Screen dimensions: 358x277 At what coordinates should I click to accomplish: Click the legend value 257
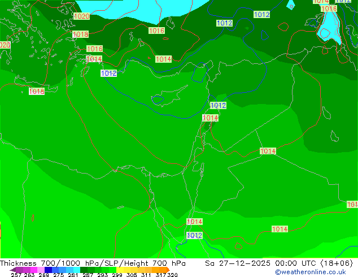click(16, 275)
